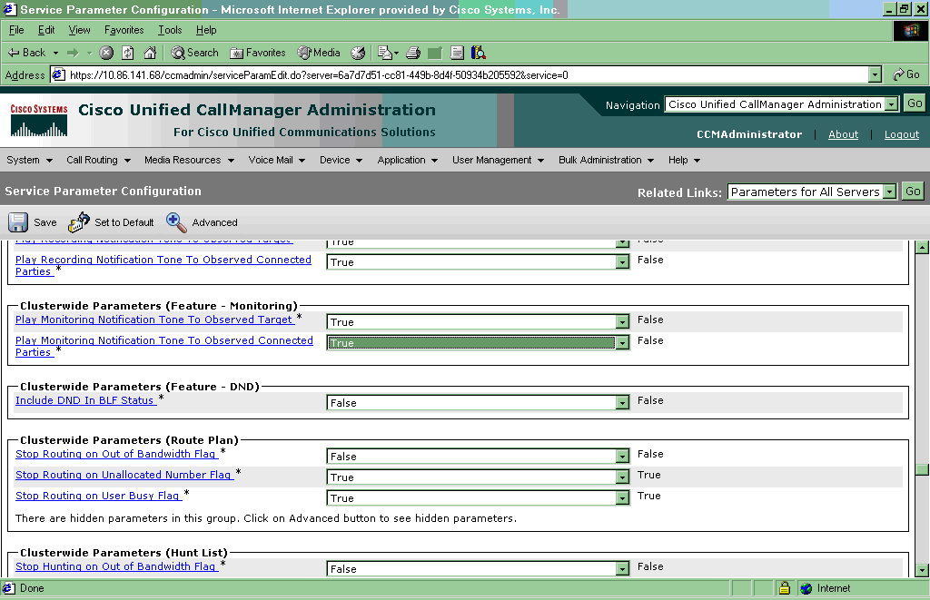Open the Bulk Administration menu
The image size is (930, 600).
coord(606,160)
